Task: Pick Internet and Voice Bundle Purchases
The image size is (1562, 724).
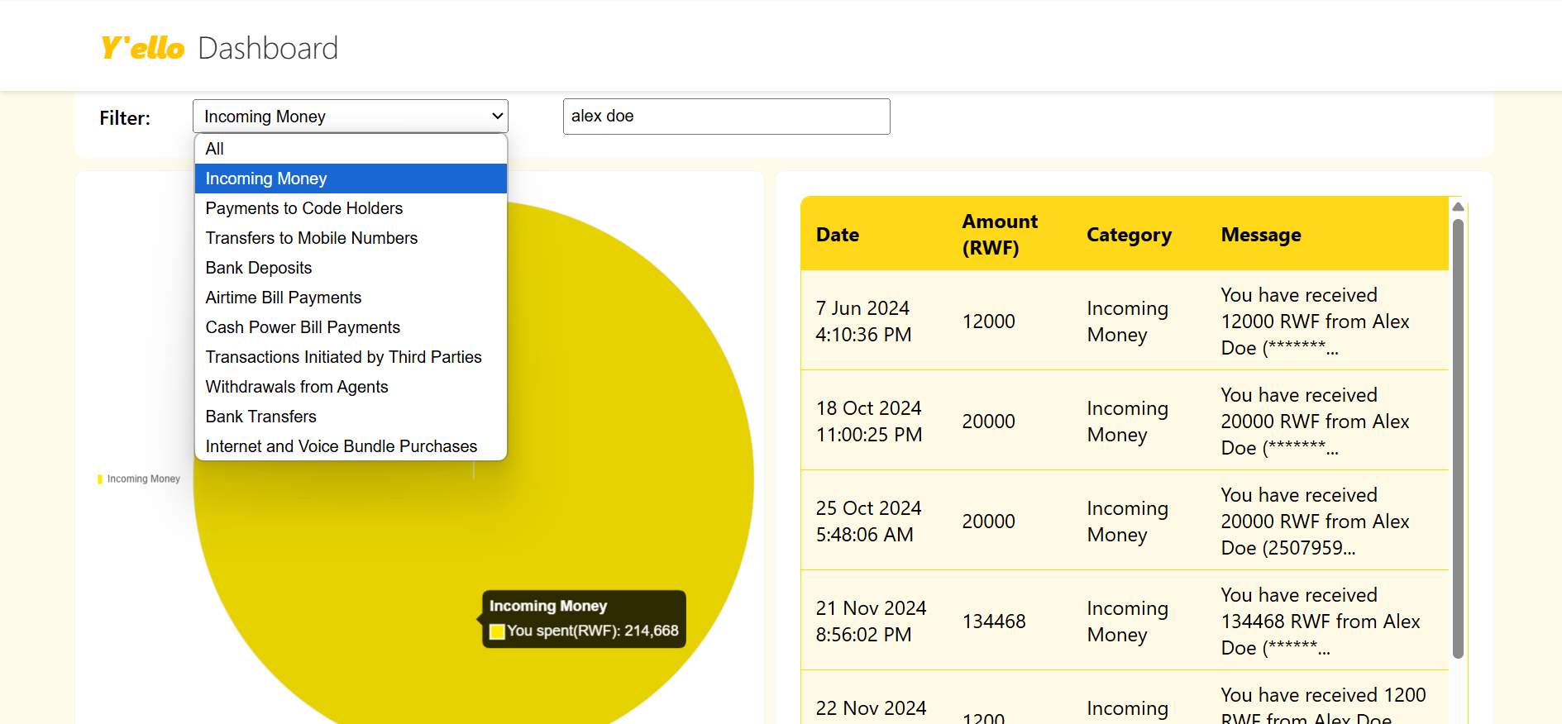Action: (x=342, y=446)
